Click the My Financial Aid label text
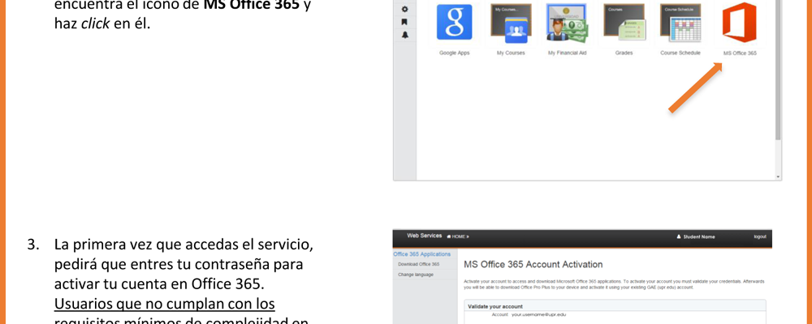This screenshot has height=324, width=812. pos(567,53)
